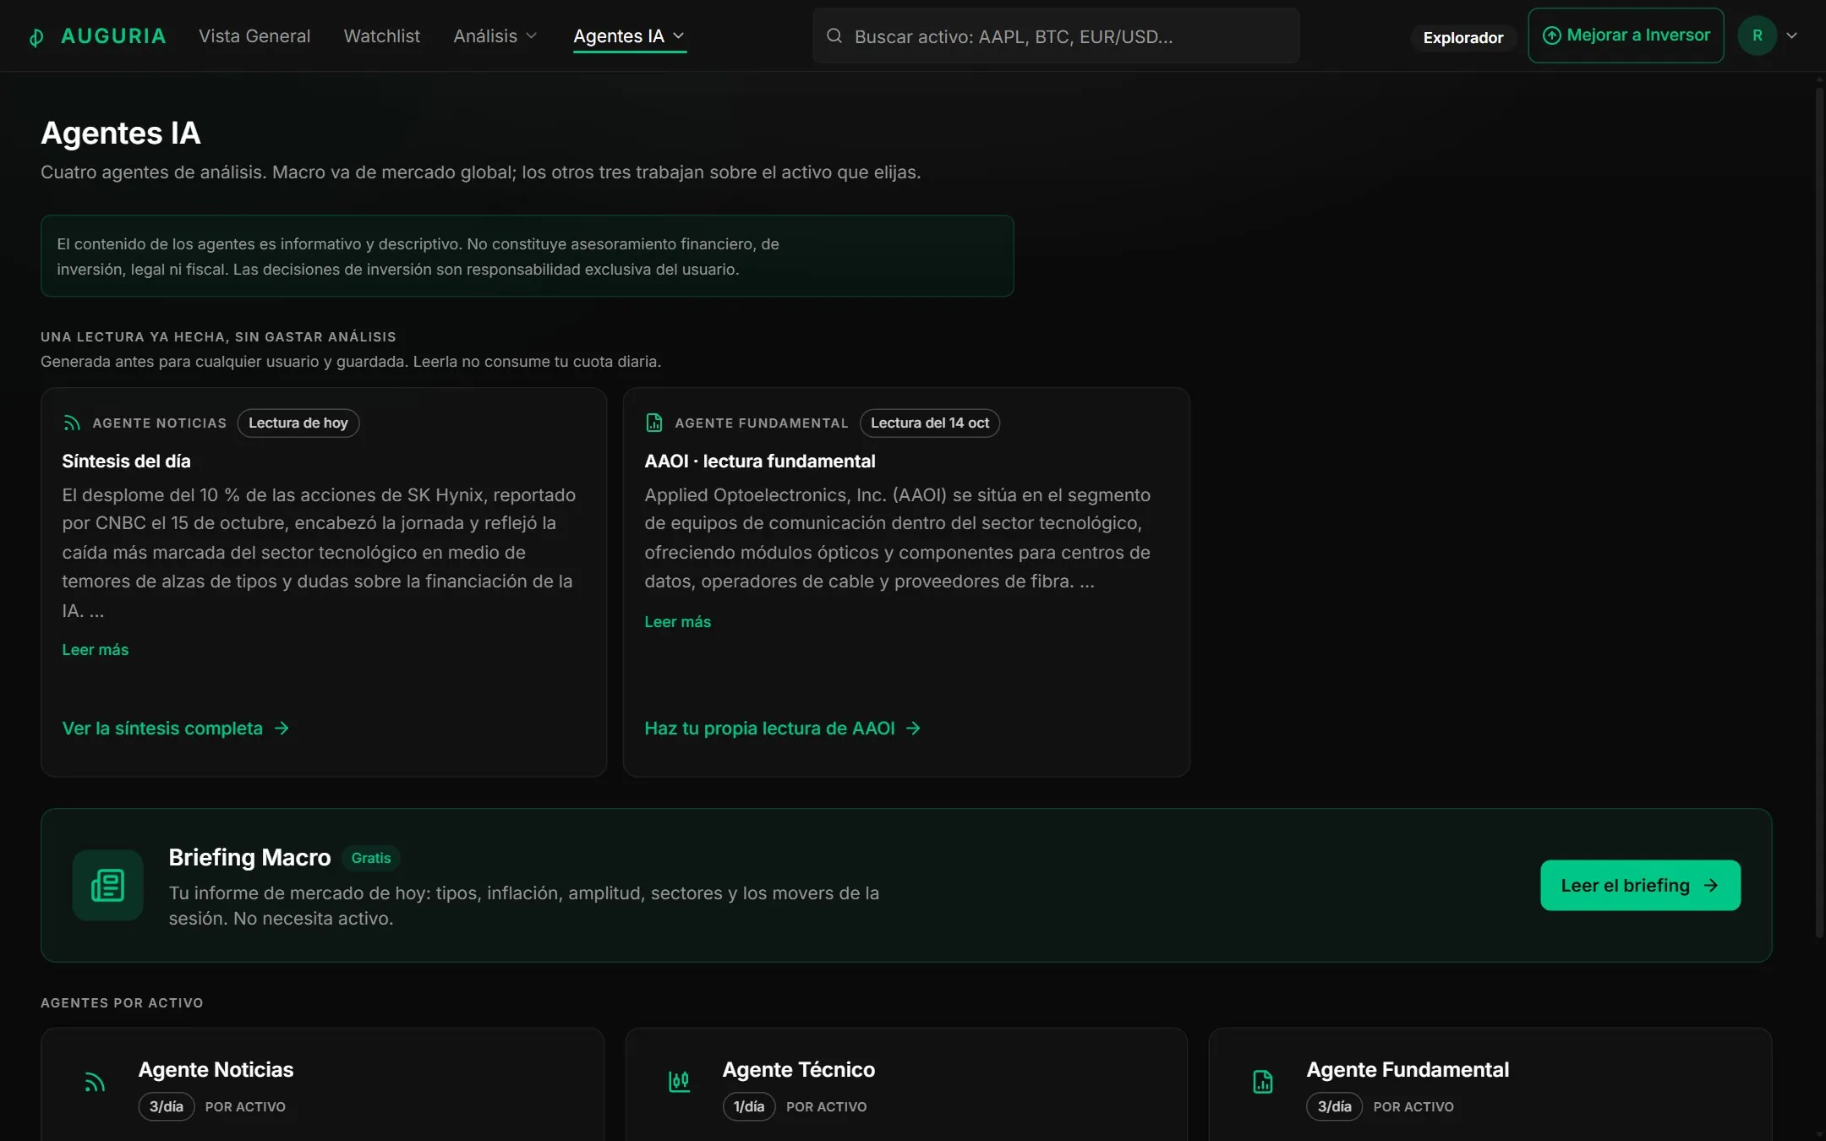This screenshot has height=1141, width=1826.
Task: Click the Briefing Macro newspaper icon
Action: tap(107, 885)
